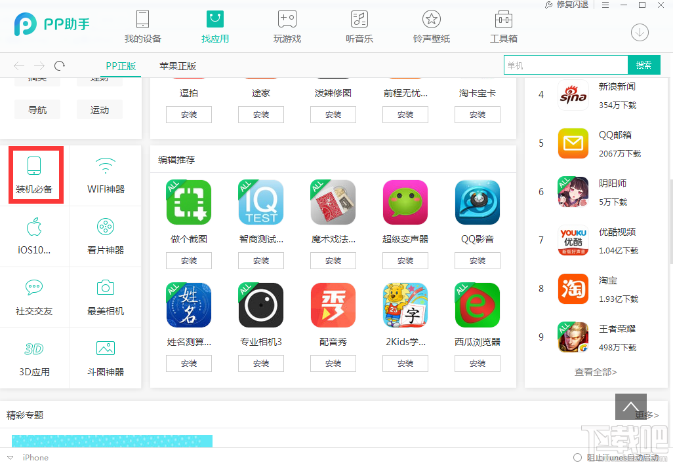Open the 玩游戏 games section
673x465 pixels.
287,26
